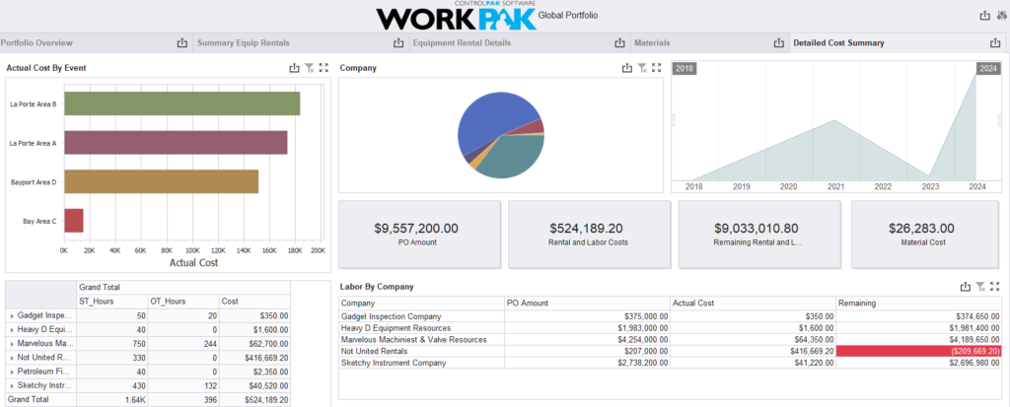Clear the Company pie chart filter
Viewport: 1010px width, 407px height.
[x=641, y=68]
